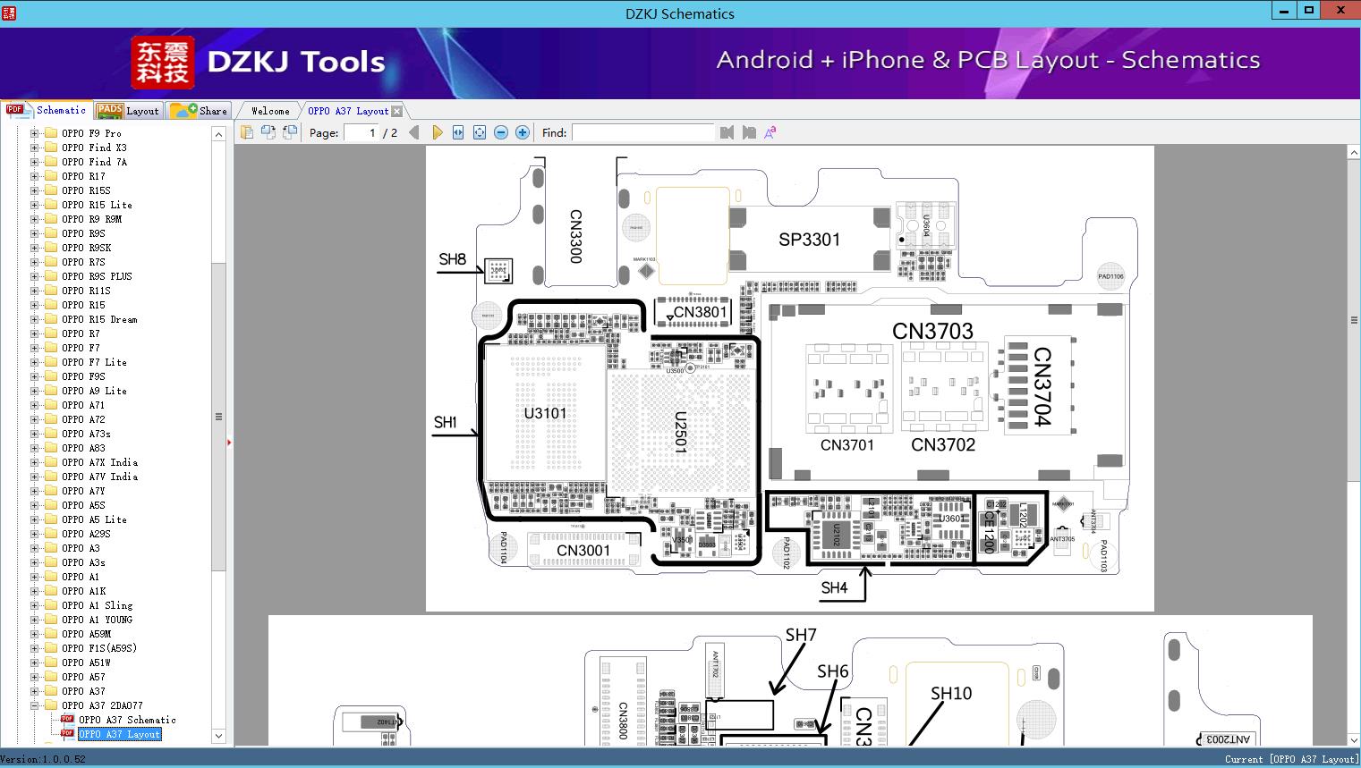Click the DZKJ red logo in banner
This screenshot has height=768, width=1361.
[x=163, y=63]
